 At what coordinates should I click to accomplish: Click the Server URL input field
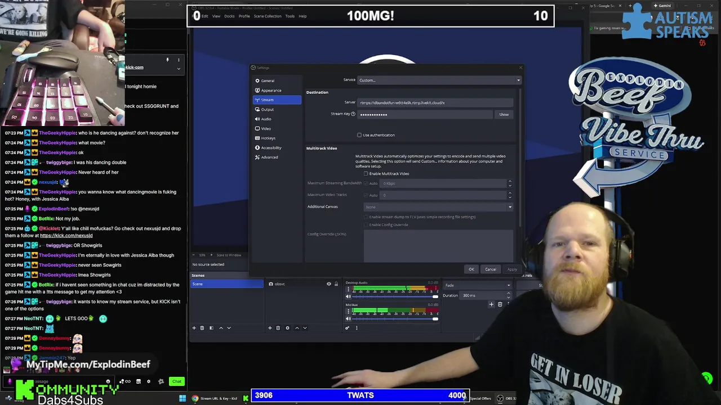coord(435,102)
